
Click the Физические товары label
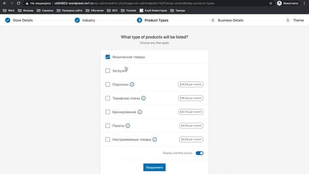pos(128,57)
